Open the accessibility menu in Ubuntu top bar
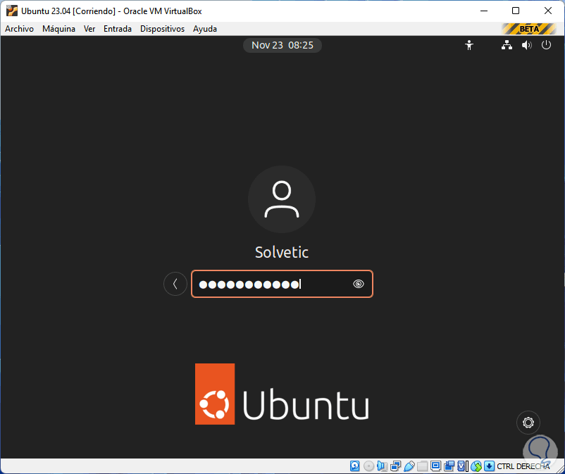The width and height of the screenshot is (565, 474). pyautogui.click(x=468, y=45)
